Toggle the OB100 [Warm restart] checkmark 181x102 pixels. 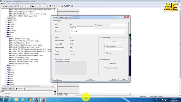coord(56,62)
